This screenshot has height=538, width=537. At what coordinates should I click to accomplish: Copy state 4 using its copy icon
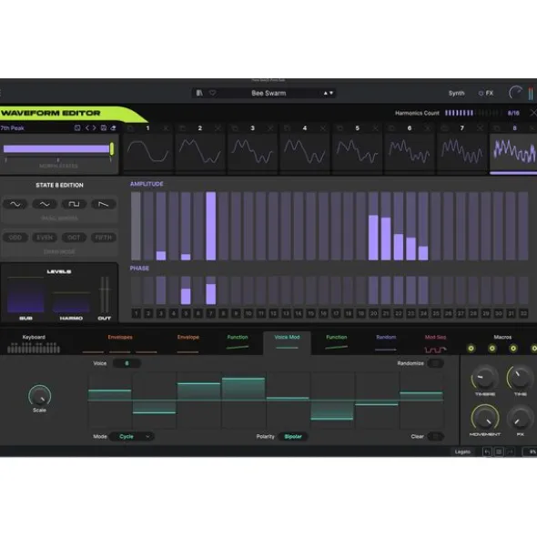(x=287, y=128)
